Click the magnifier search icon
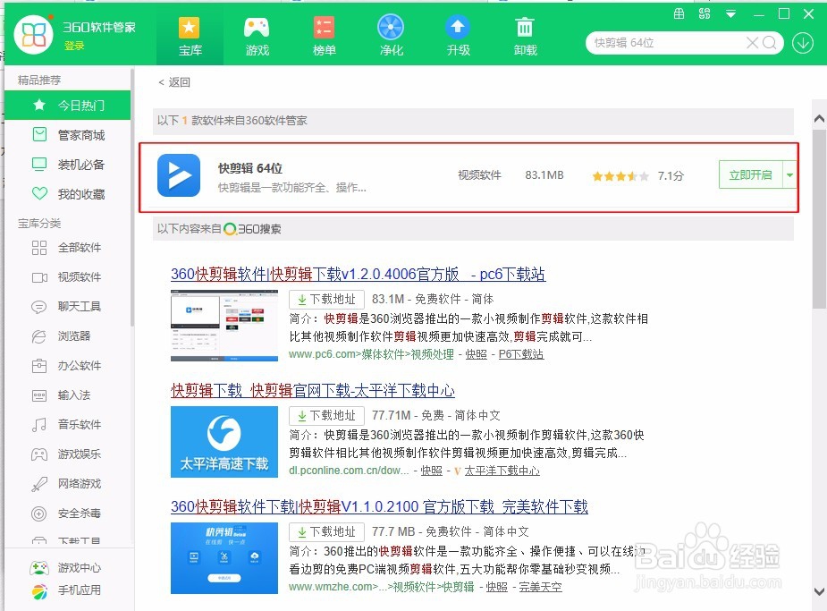Viewport: 827px width, 611px height. (770, 43)
